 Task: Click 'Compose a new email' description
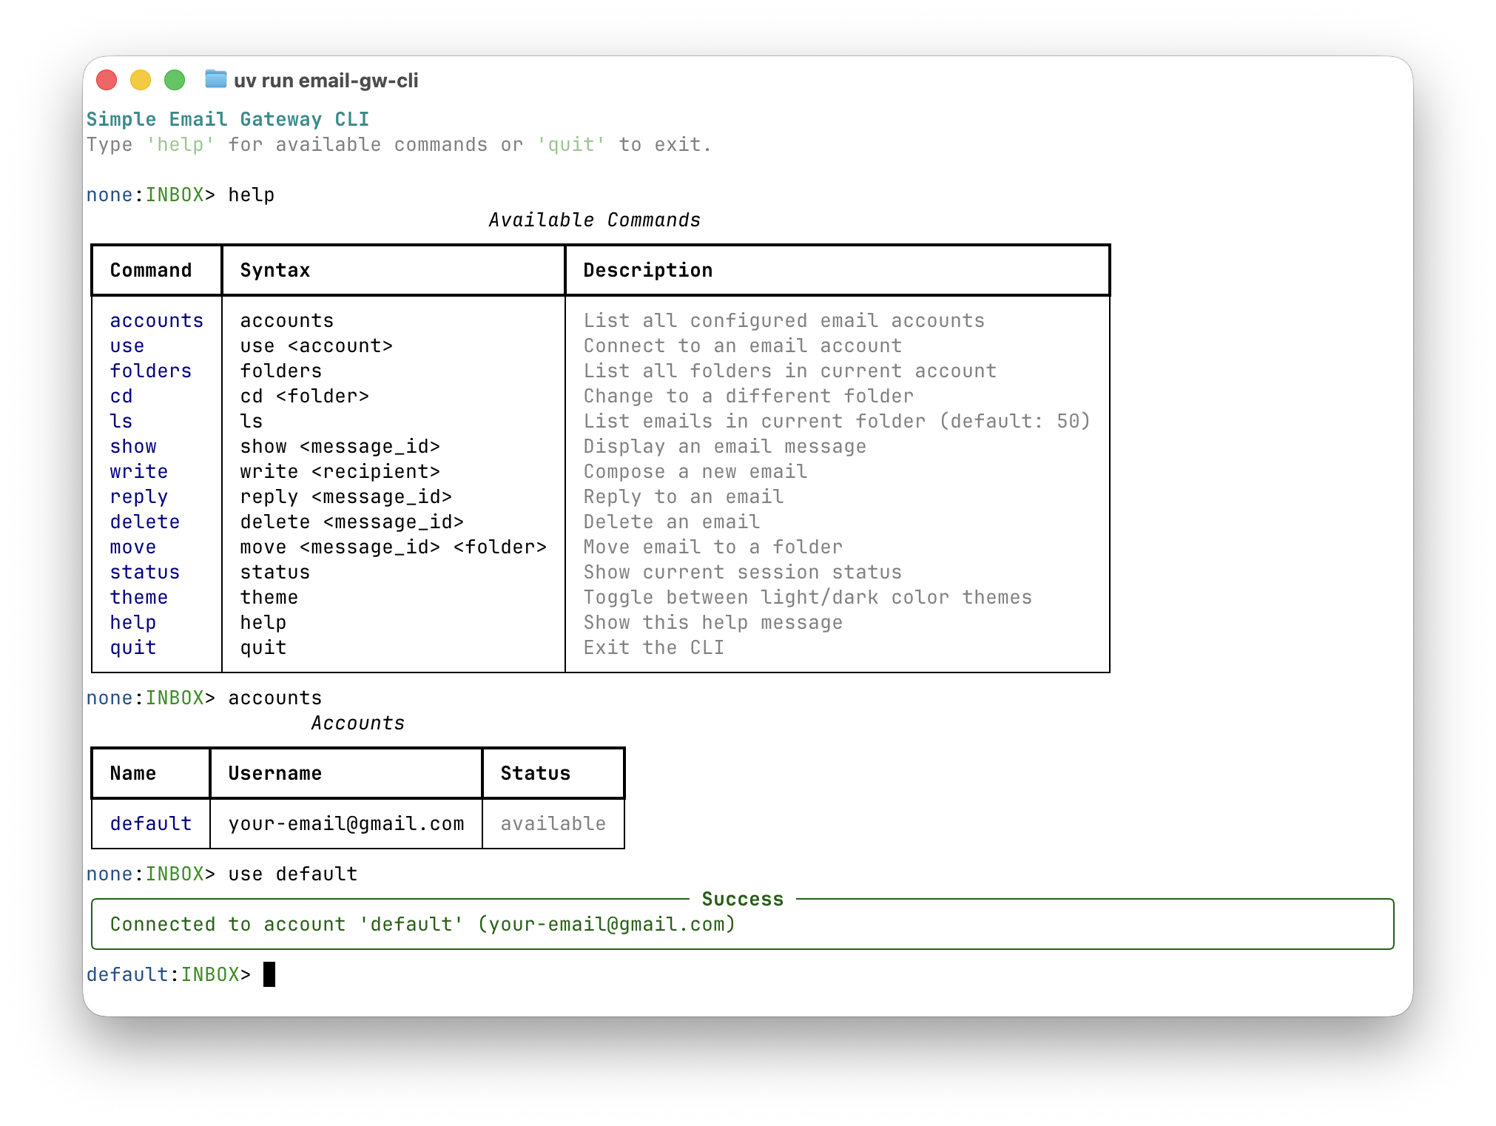point(695,471)
